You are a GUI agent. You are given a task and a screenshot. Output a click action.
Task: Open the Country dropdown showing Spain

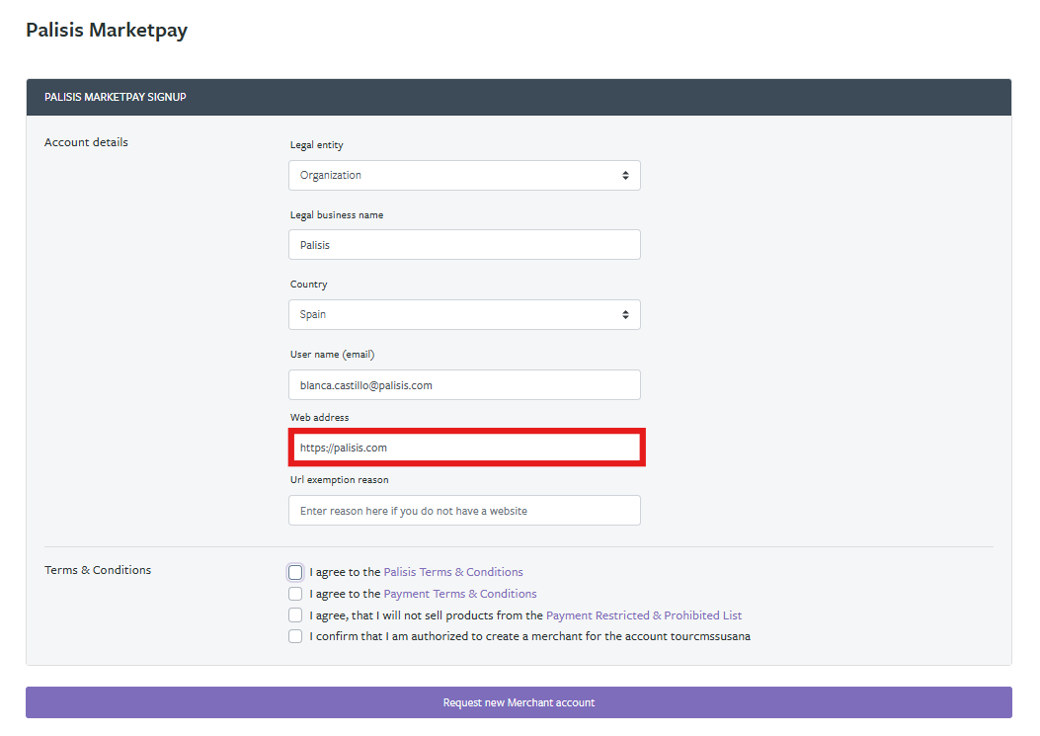click(x=464, y=314)
